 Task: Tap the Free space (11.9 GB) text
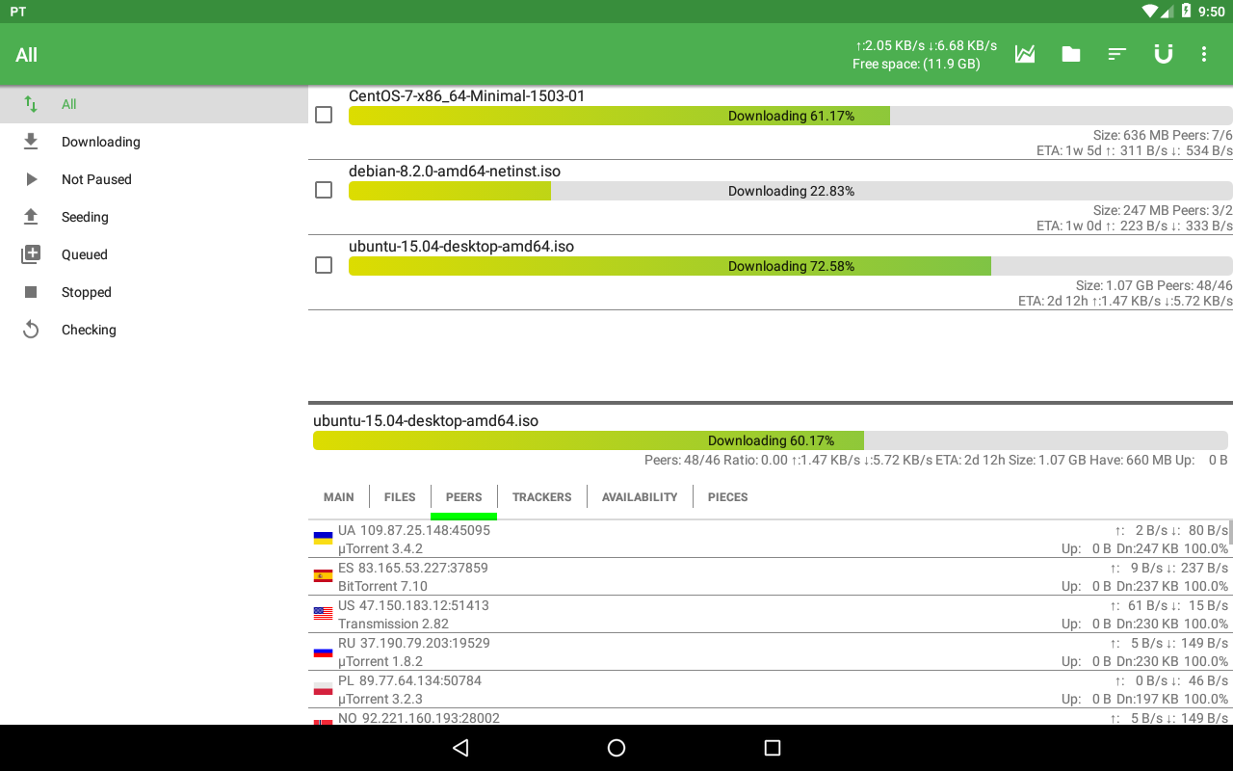point(916,65)
